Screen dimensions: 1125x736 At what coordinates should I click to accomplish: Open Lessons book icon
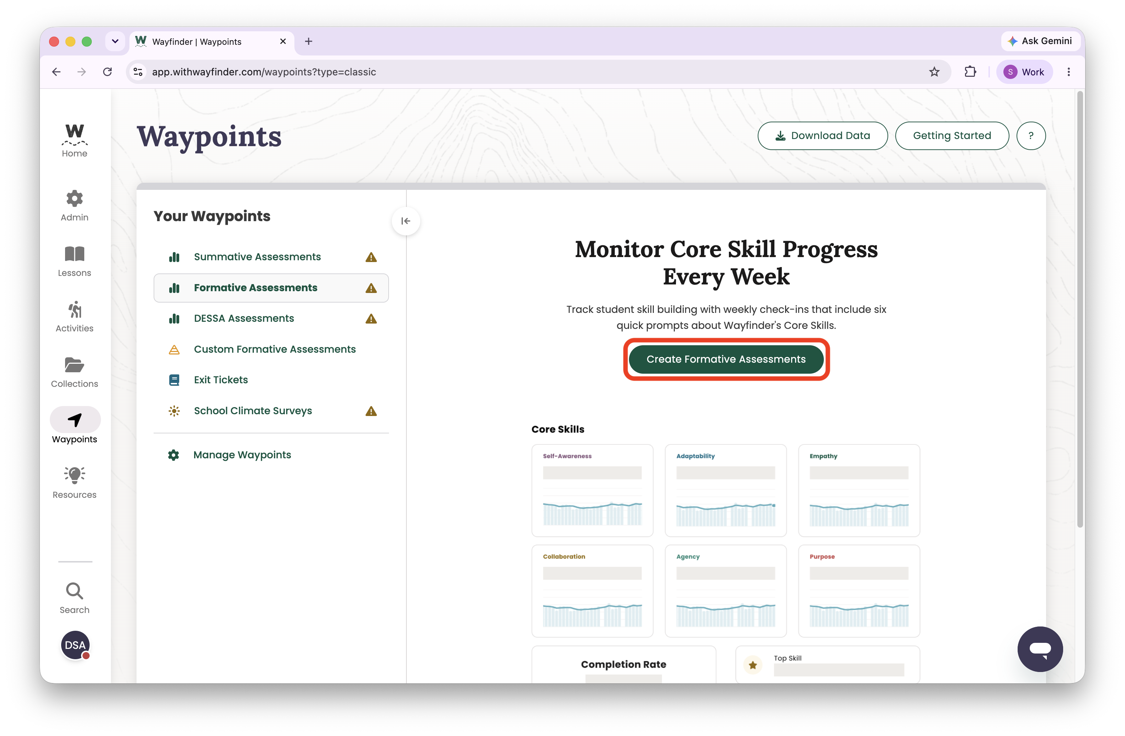(75, 254)
